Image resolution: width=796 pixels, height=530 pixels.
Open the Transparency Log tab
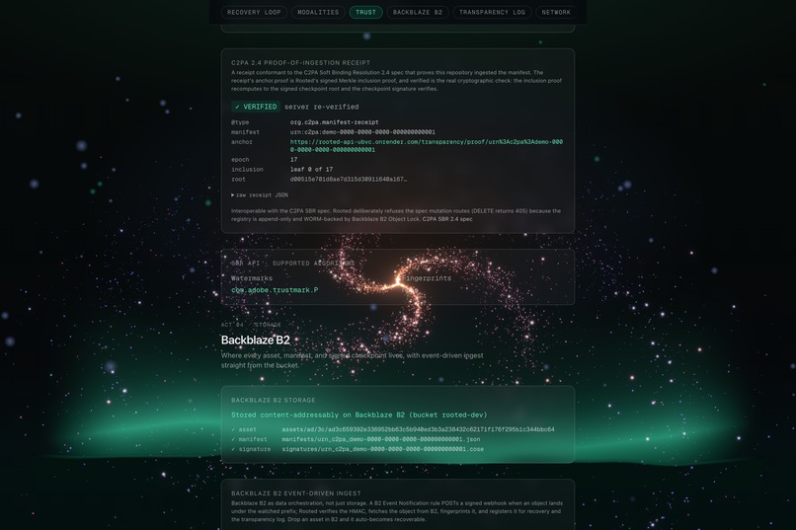[x=492, y=12]
